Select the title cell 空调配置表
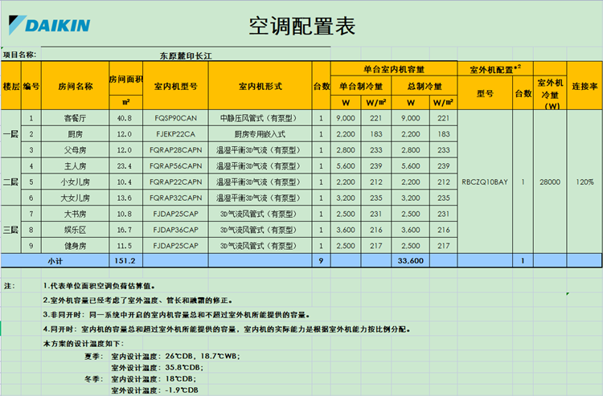 [301, 26]
